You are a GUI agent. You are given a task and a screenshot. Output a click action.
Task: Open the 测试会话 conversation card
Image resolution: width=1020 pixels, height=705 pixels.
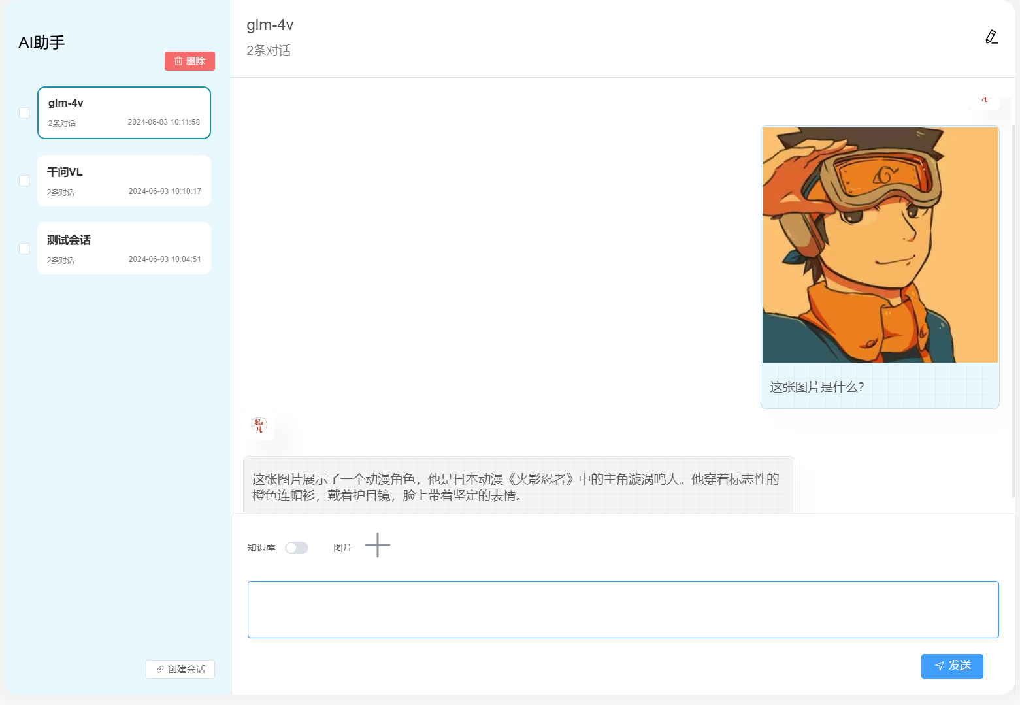tap(124, 248)
